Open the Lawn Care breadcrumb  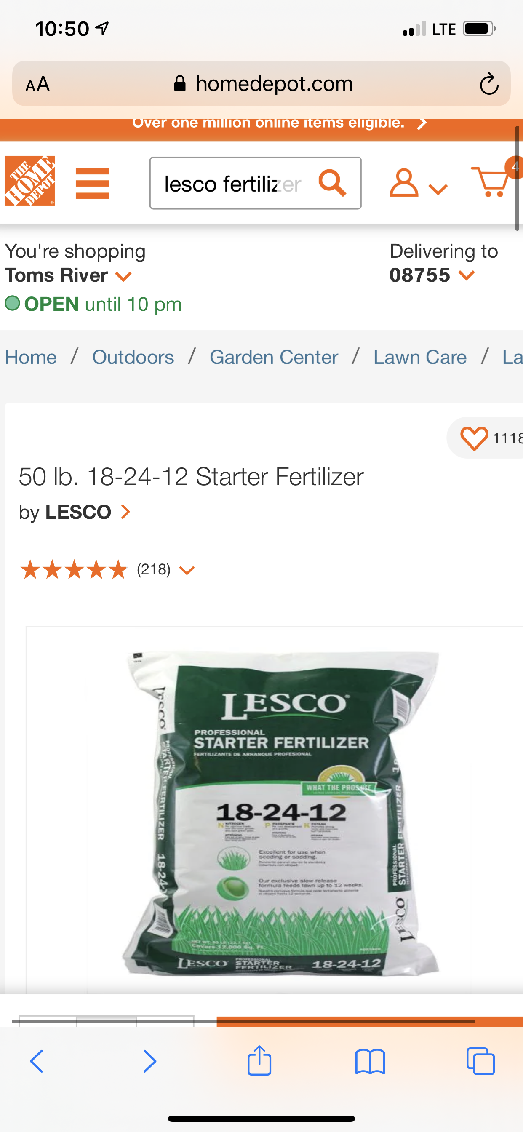pyautogui.click(x=420, y=357)
